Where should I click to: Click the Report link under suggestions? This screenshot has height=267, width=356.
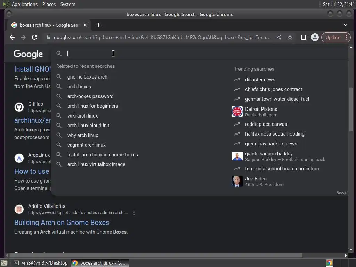click(x=342, y=192)
